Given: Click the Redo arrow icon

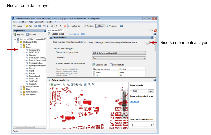Looking at the screenshot, I should [x=60, y=26].
